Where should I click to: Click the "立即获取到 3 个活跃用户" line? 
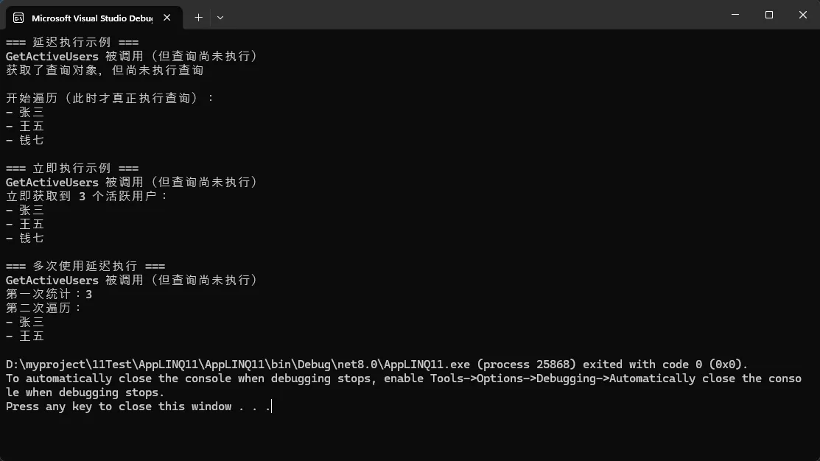87,197
